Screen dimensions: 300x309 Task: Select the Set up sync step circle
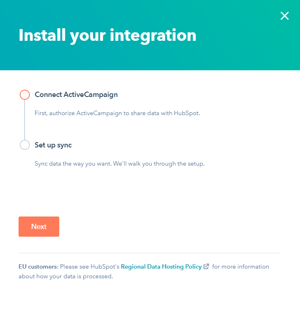[25, 145]
